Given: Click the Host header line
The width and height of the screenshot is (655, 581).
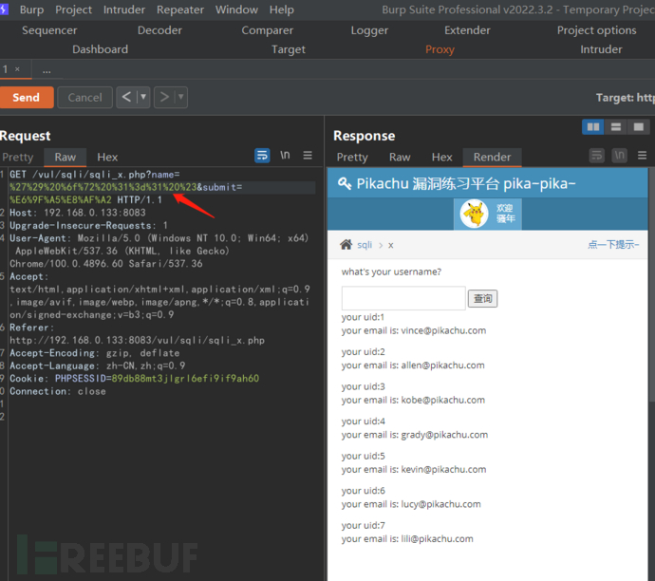Looking at the screenshot, I should point(78,213).
